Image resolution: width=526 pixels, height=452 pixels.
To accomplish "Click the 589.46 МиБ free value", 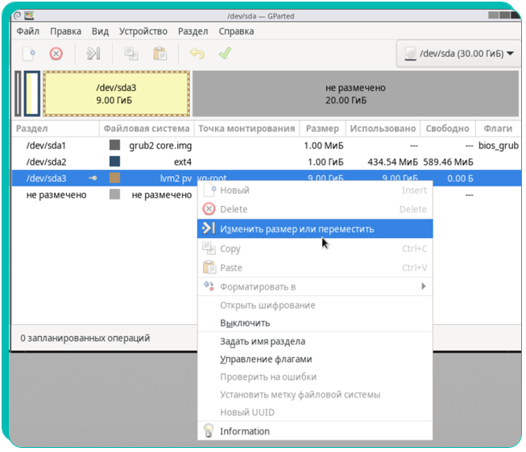I will pos(448,162).
